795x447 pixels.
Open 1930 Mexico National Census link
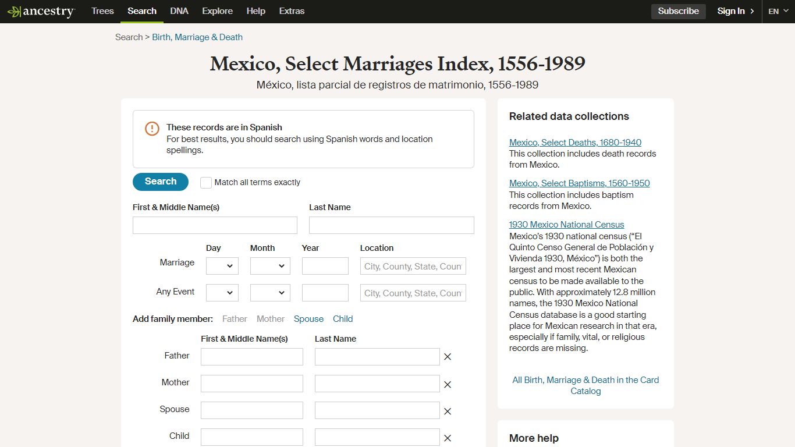click(567, 225)
